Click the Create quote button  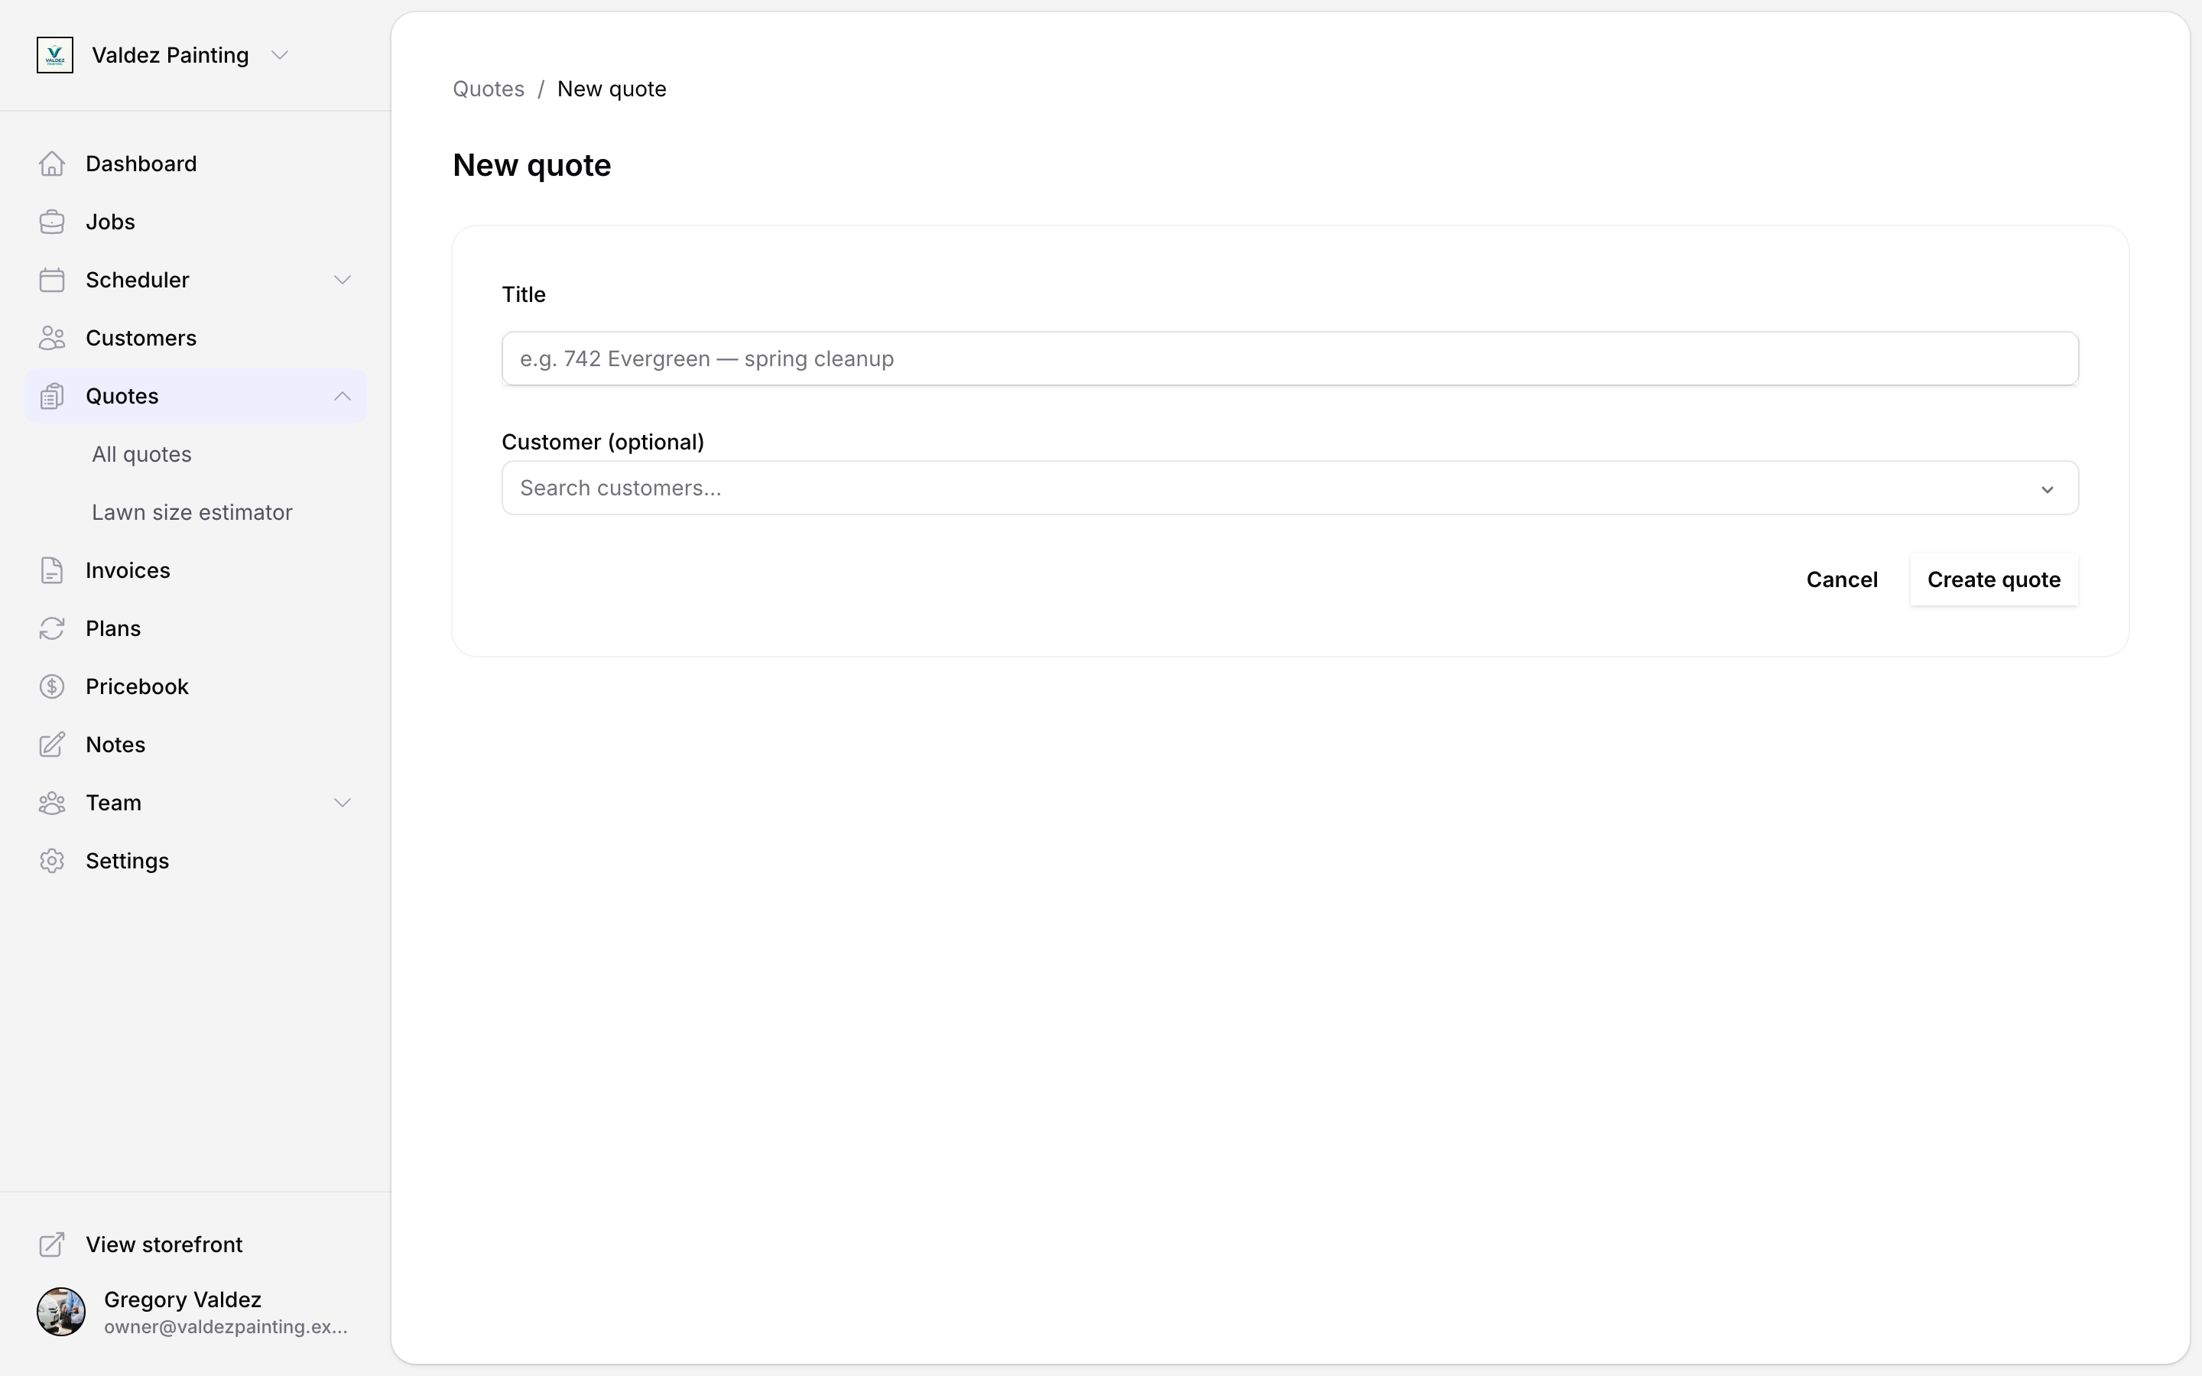(x=1993, y=579)
